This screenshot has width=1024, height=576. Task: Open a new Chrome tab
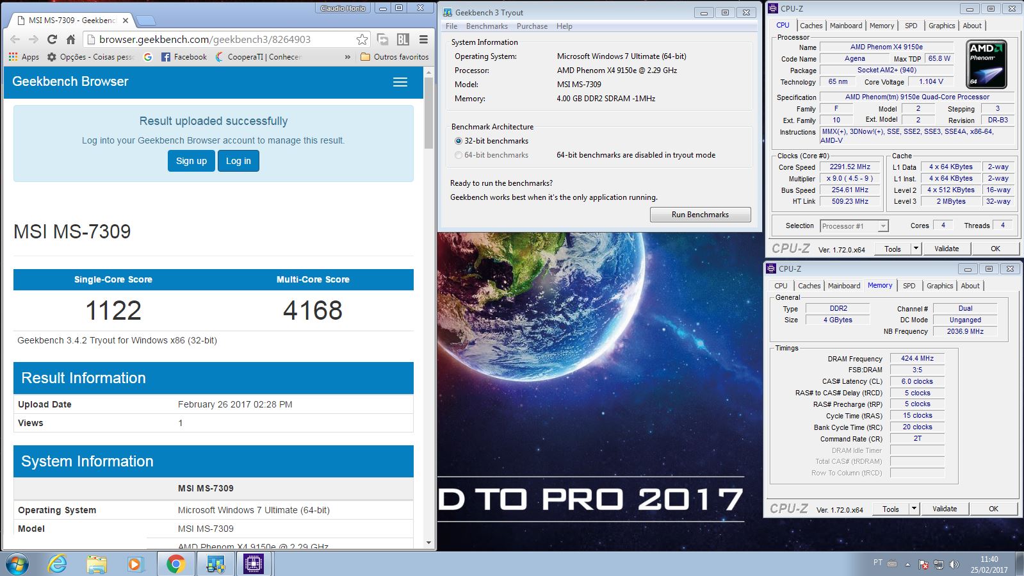145,21
